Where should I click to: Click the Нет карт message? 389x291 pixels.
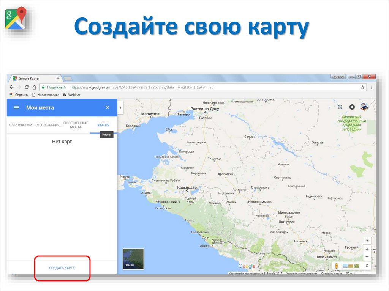(x=62, y=142)
